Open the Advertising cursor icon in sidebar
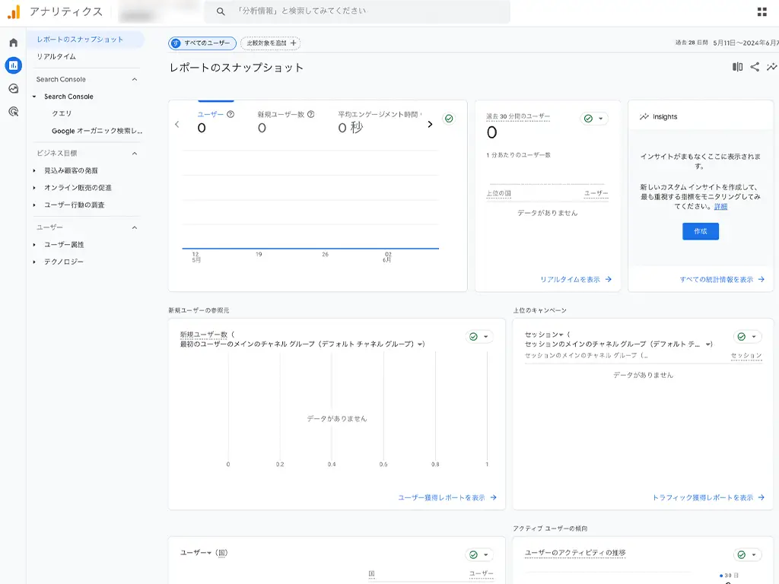This screenshot has width=779, height=584. (x=14, y=111)
